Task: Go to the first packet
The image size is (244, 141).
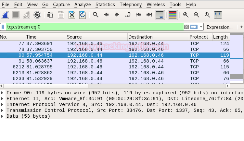Action: 138,15
